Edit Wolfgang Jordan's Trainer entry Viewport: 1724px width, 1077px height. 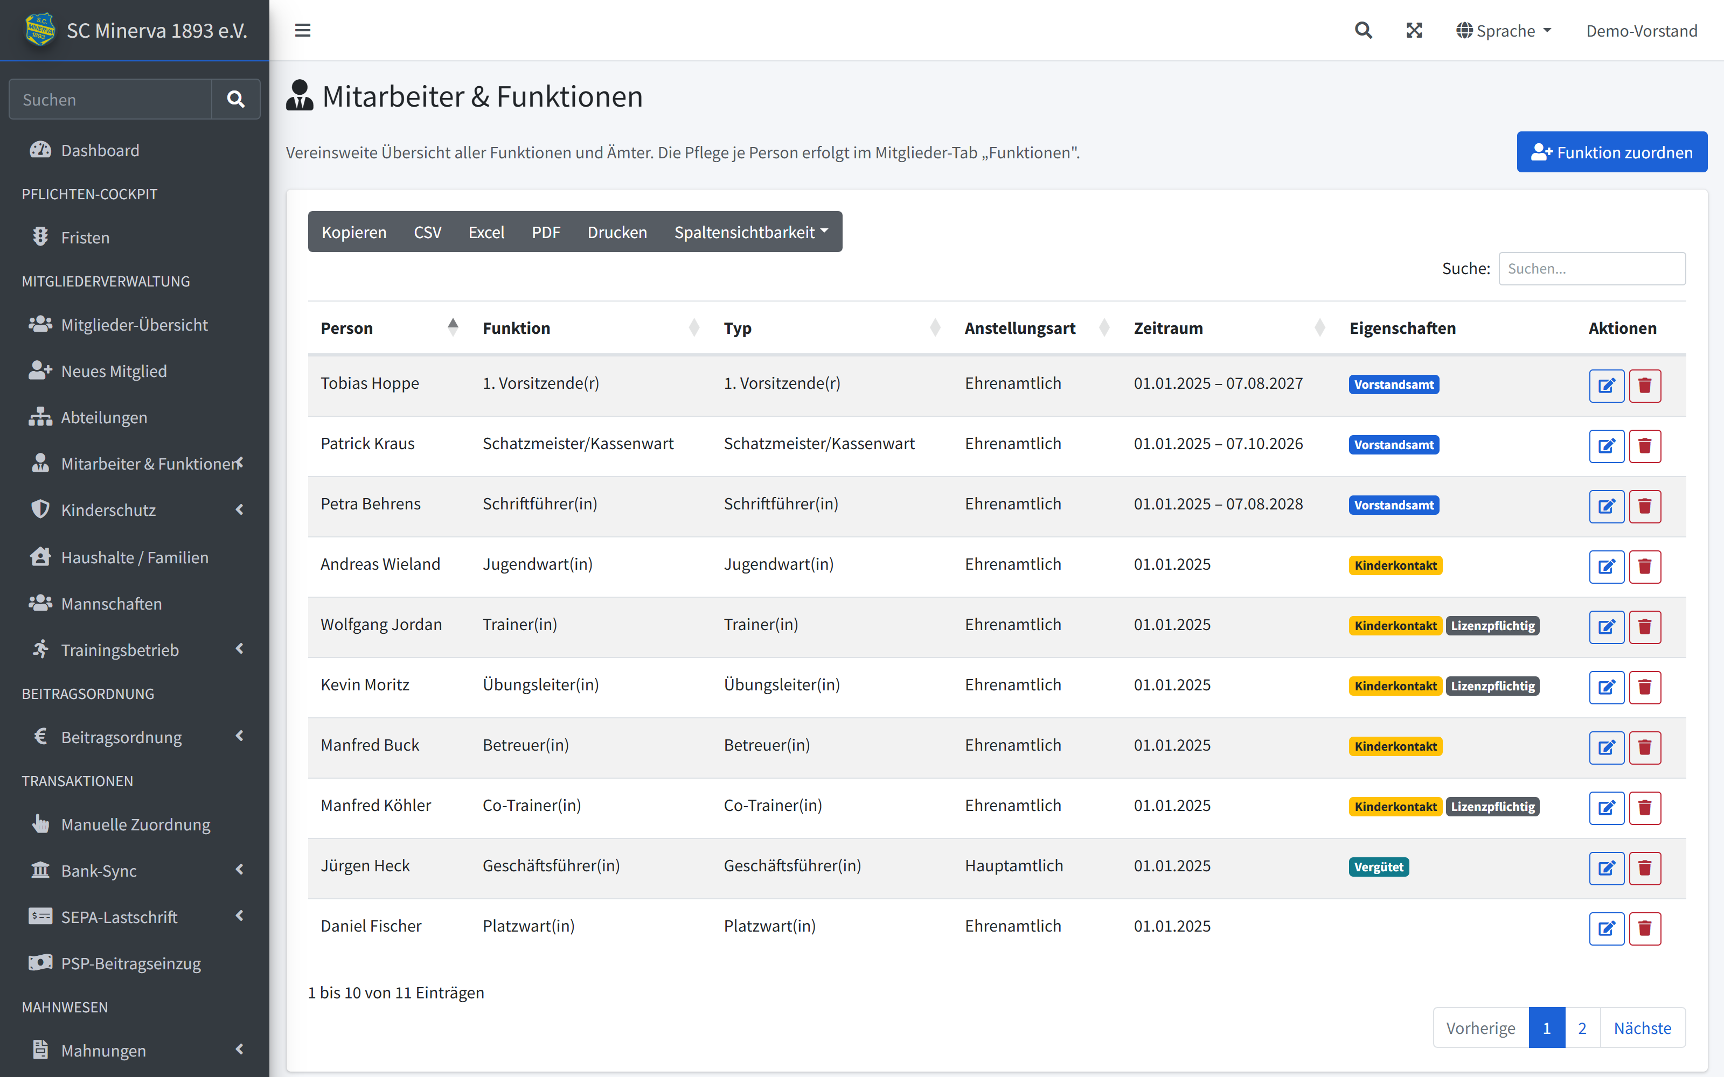(1607, 627)
